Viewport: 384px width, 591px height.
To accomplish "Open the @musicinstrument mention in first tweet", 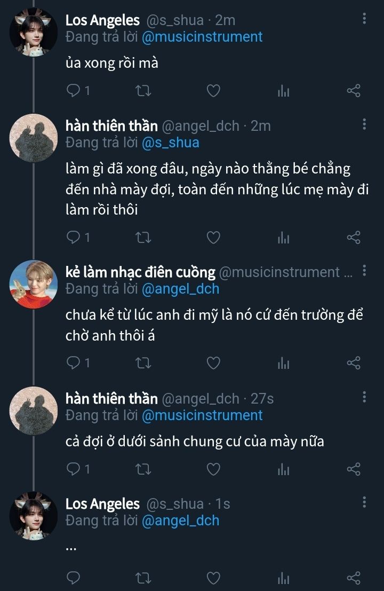I will point(202,37).
